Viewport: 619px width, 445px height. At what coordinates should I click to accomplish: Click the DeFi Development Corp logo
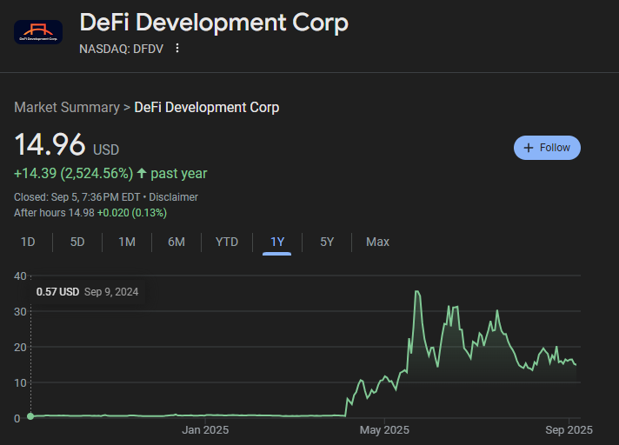tap(38, 32)
